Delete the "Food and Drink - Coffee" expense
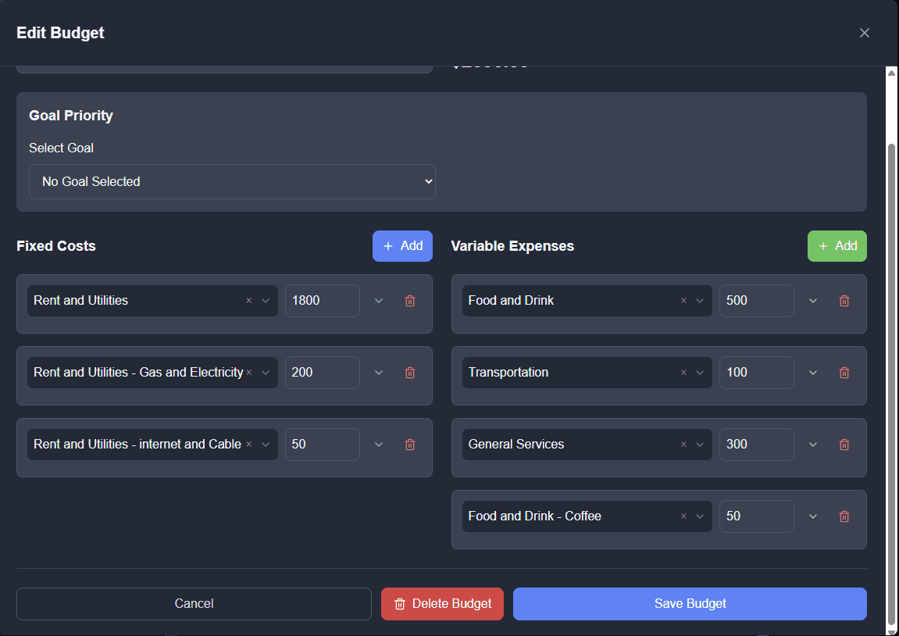 tap(844, 516)
